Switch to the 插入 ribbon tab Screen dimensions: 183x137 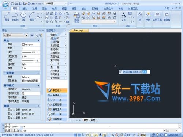click(25, 8)
